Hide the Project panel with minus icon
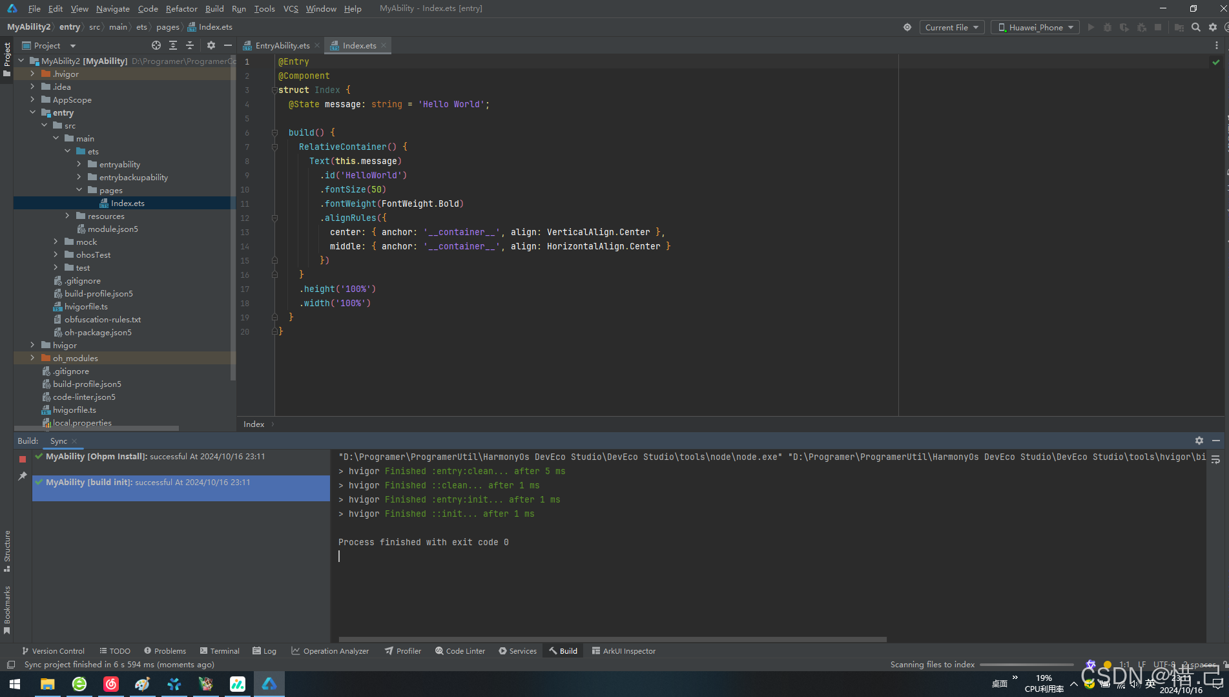 228,45
